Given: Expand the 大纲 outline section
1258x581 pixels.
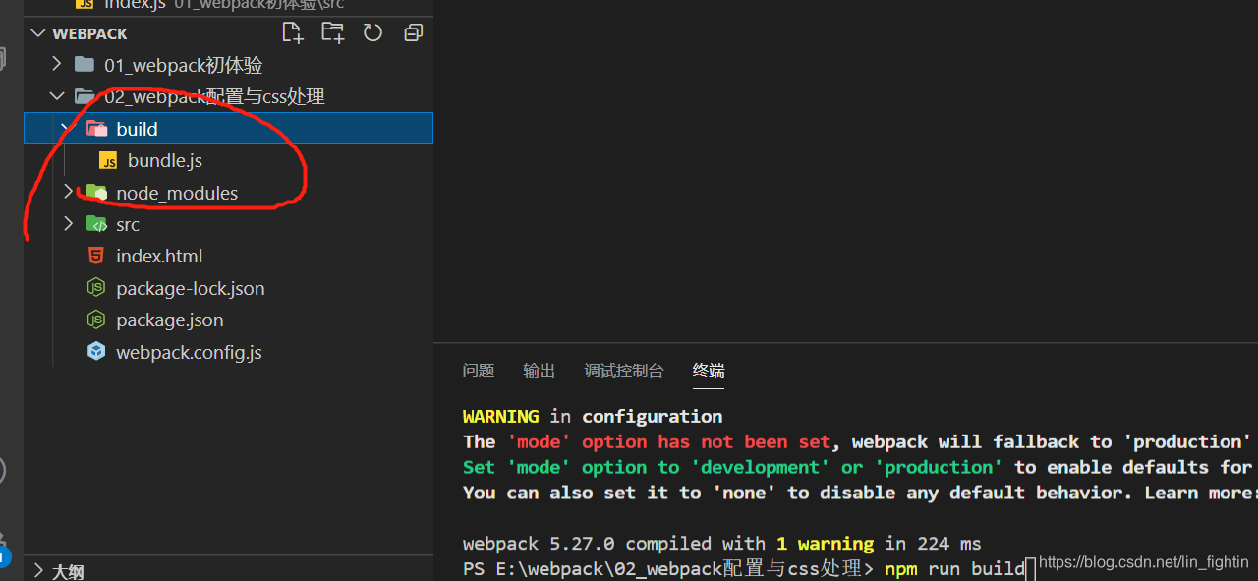Looking at the screenshot, I should coord(38,570).
